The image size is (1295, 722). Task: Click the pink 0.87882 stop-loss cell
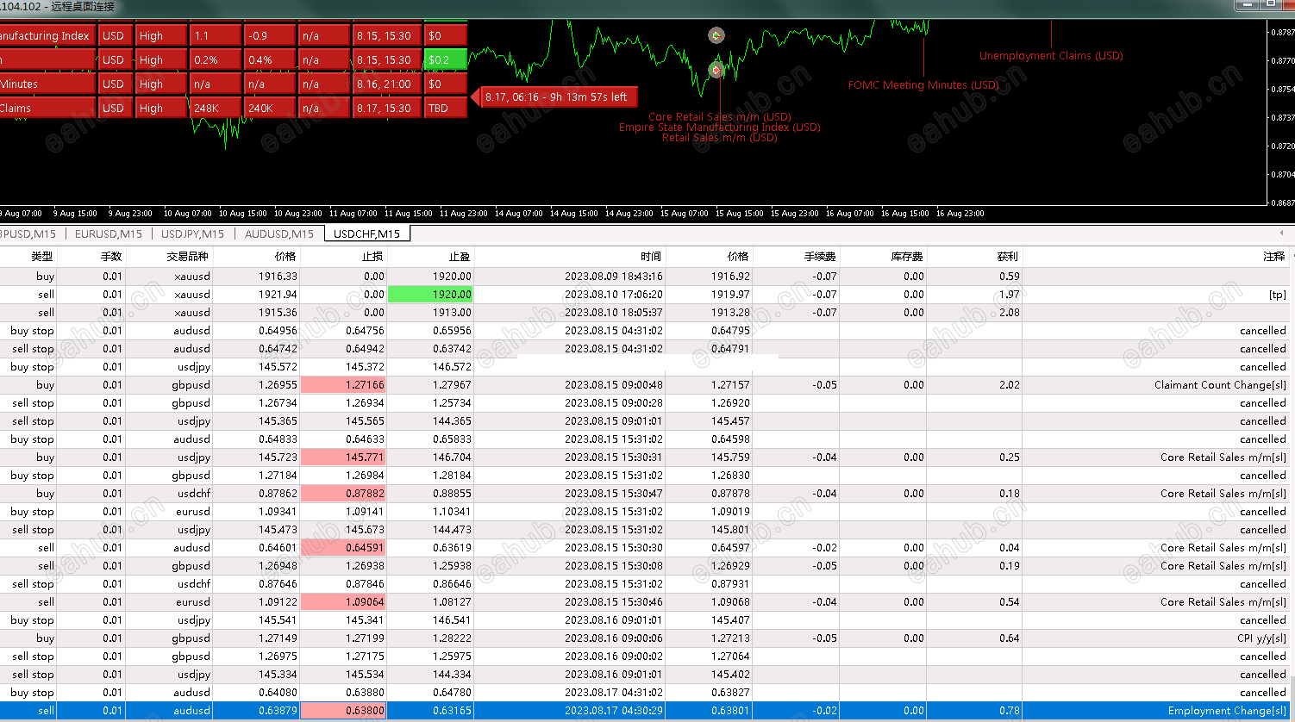(343, 493)
